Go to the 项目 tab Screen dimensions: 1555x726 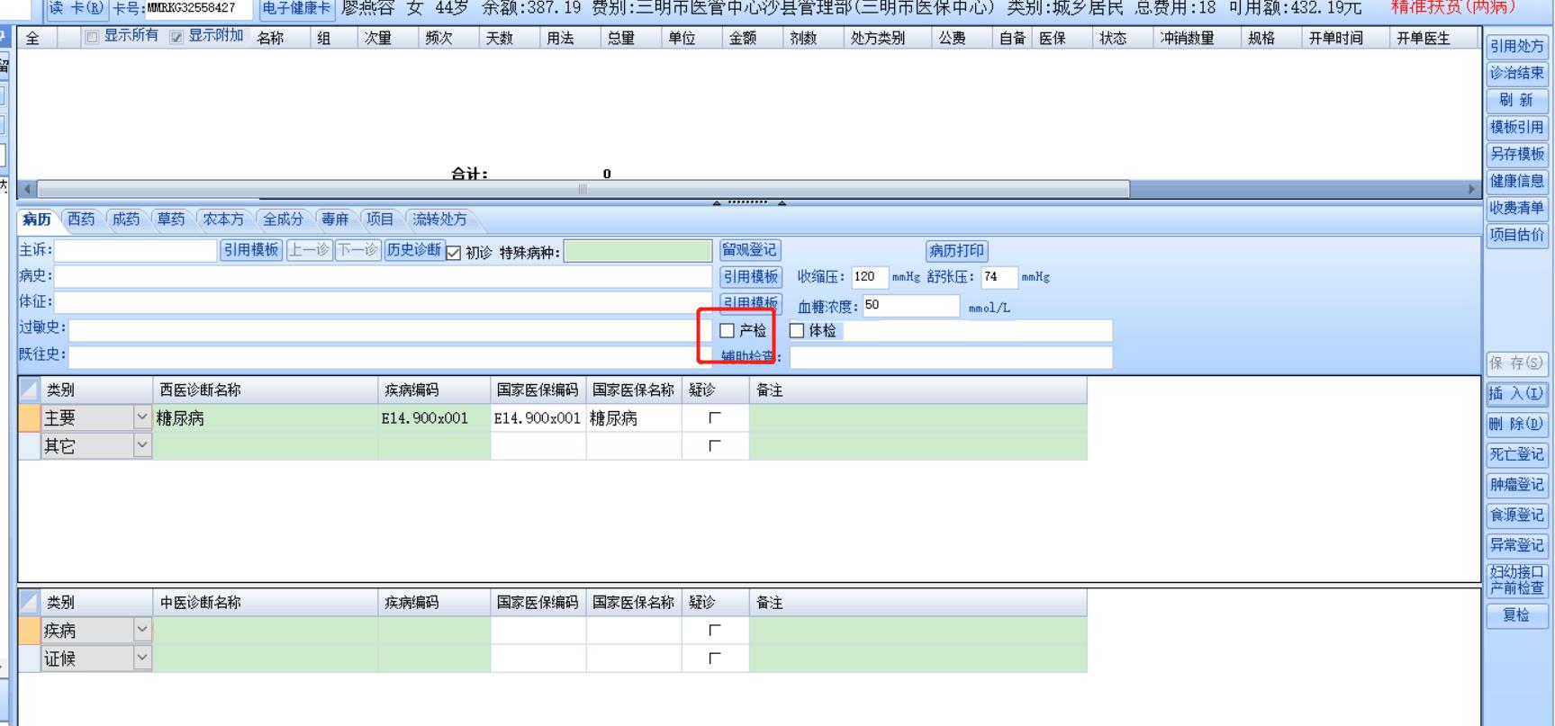click(x=380, y=220)
